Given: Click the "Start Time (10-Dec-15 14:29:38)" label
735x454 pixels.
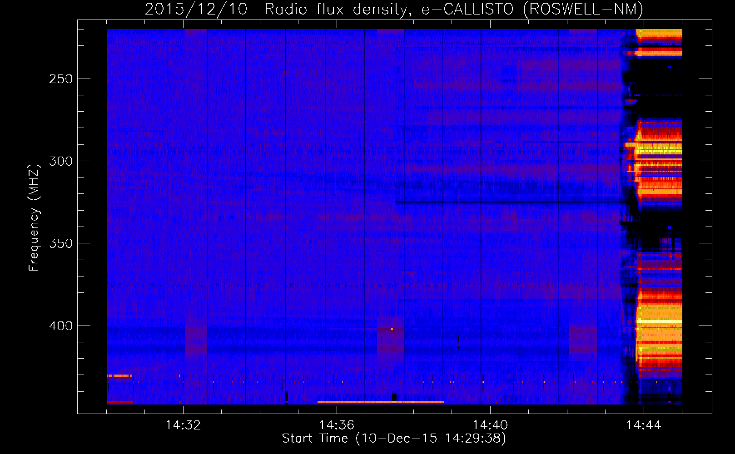Looking at the screenshot, I should pyautogui.click(x=394, y=439).
